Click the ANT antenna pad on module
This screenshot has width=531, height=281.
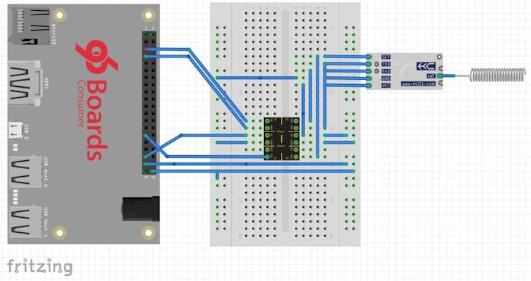click(440, 76)
